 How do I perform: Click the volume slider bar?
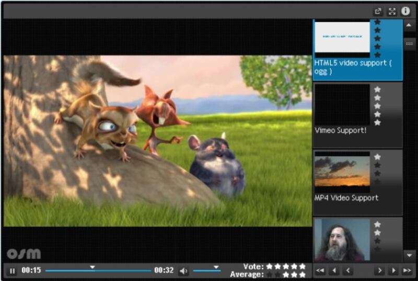coord(206,271)
